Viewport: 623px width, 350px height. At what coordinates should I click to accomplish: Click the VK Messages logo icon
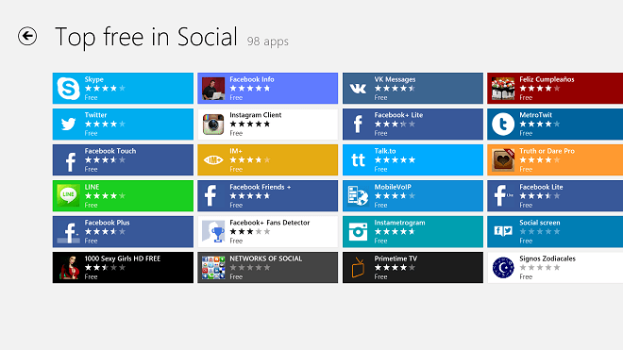tap(358, 88)
